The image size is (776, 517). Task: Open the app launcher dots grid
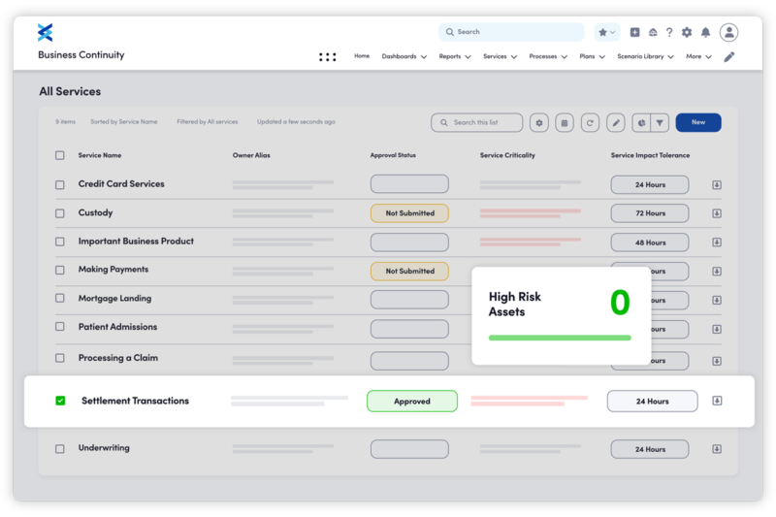(328, 57)
